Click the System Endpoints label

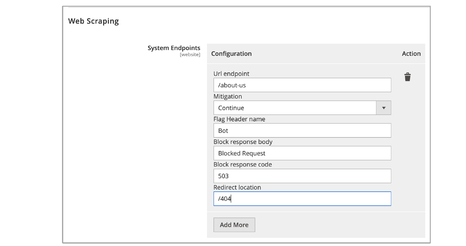click(x=174, y=48)
